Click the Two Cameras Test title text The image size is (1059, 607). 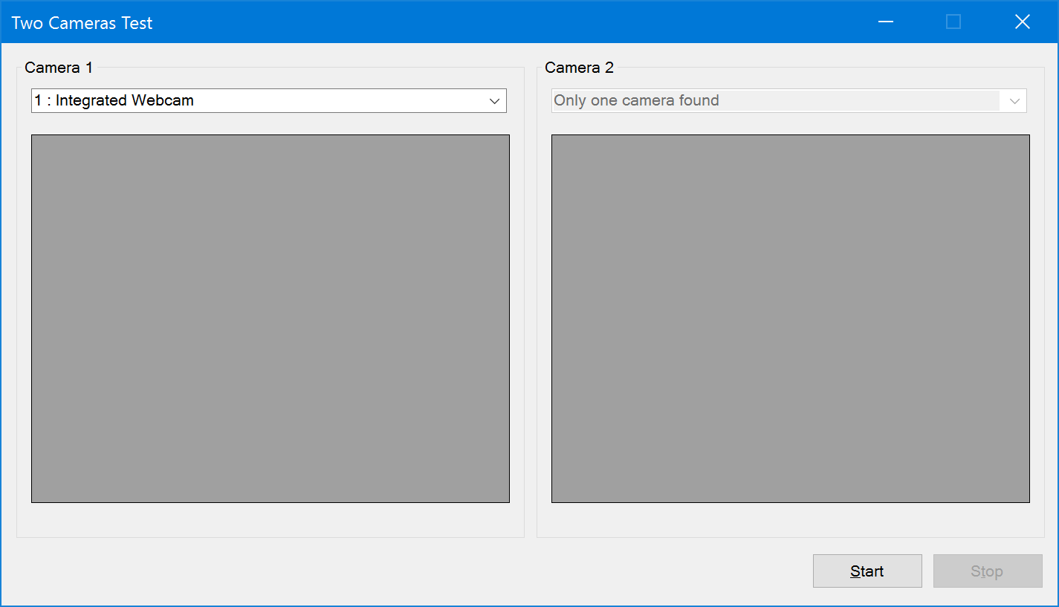point(82,22)
